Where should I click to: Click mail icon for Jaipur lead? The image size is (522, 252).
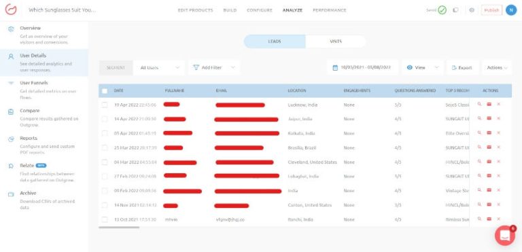click(489, 118)
